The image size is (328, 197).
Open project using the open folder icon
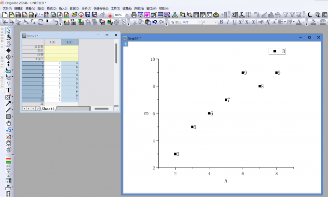[x=74, y=14]
